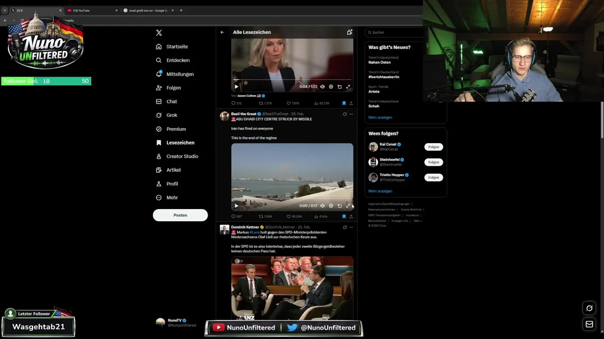Open Chat in the sidebar
This screenshot has width=604, height=339.
[167, 101]
